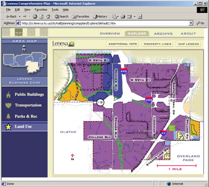Screen dimensions: 209x187
Task: Go back with the Back arrow button
Action: coord(11,17)
